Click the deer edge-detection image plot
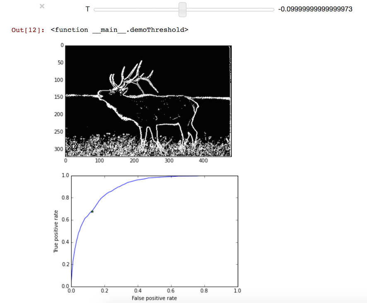Image resolution: width=367 pixels, height=303 pixels. (148, 101)
